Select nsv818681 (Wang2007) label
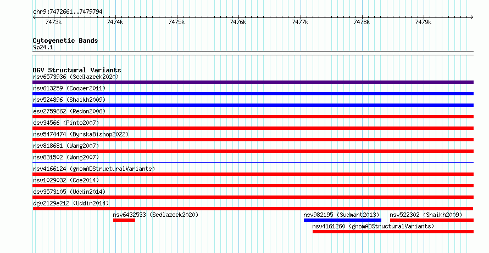 coord(66,146)
